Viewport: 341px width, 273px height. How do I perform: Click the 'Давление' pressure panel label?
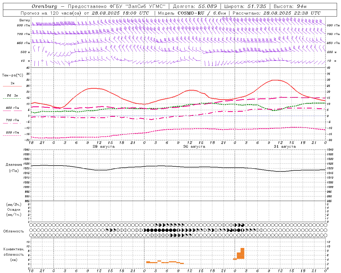(x=14, y=165)
